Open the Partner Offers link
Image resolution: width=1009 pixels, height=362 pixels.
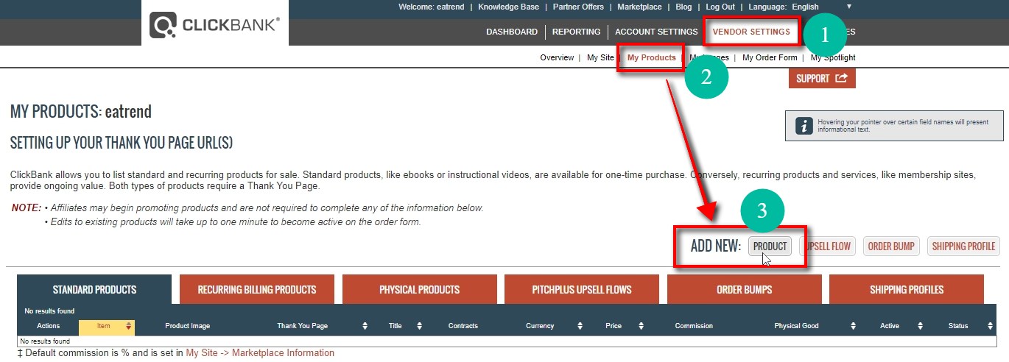[578, 7]
